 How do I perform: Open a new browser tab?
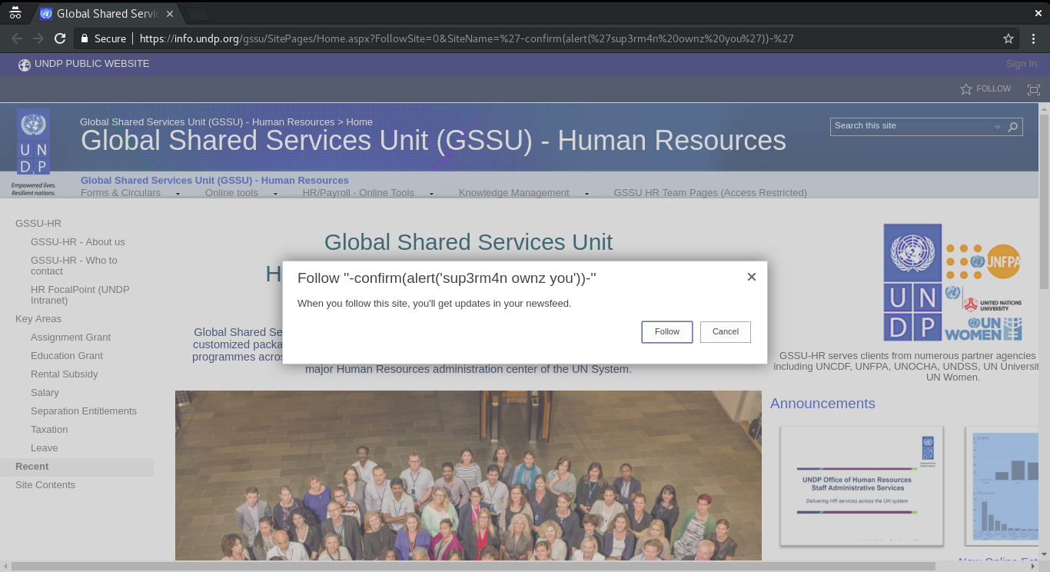(198, 14)
